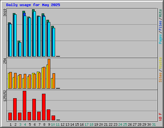Click day 2 on the date axis
Screen dimensions: 164x128
pyautogui.click(x=15, y=124)
